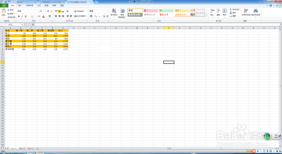Toggle Align Text Left
Screen dimensions: 282x154
click(x=56, y=16)
